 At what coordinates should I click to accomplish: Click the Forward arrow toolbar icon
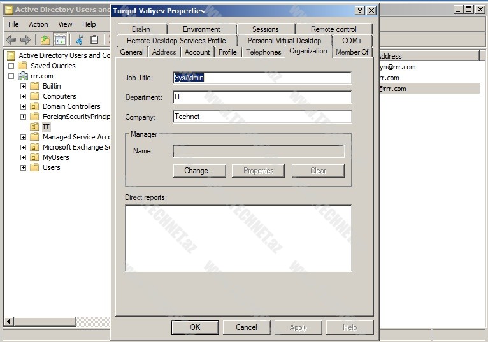[25, 39]
